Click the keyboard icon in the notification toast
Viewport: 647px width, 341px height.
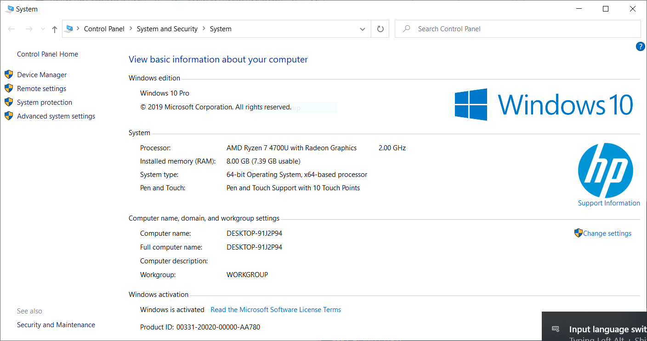point(556,329)
